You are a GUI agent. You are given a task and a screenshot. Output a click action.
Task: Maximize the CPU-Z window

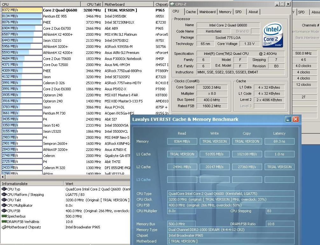point(282,4)
